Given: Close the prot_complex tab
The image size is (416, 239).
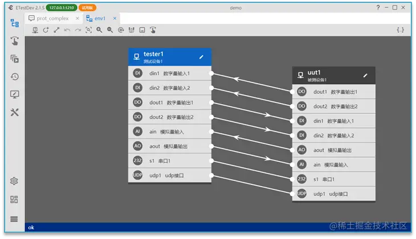Looking at the screenshot, I should click(77, 18).
